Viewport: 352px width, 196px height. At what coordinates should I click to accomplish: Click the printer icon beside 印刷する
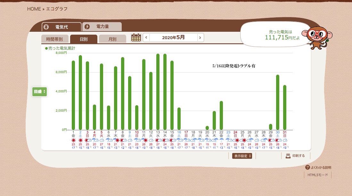click(288, 156)
